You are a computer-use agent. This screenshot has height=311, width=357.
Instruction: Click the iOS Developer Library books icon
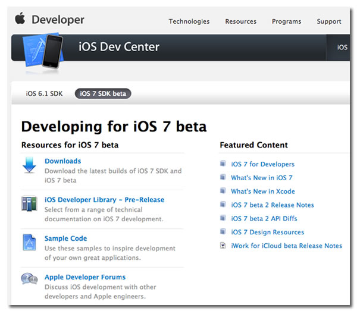[29, 203]
